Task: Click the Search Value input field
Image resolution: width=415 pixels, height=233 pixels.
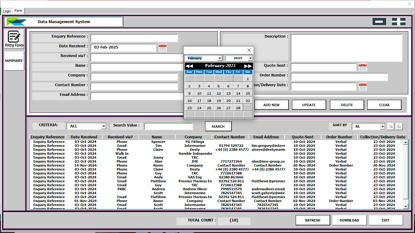Action: [x=168, y=126]
